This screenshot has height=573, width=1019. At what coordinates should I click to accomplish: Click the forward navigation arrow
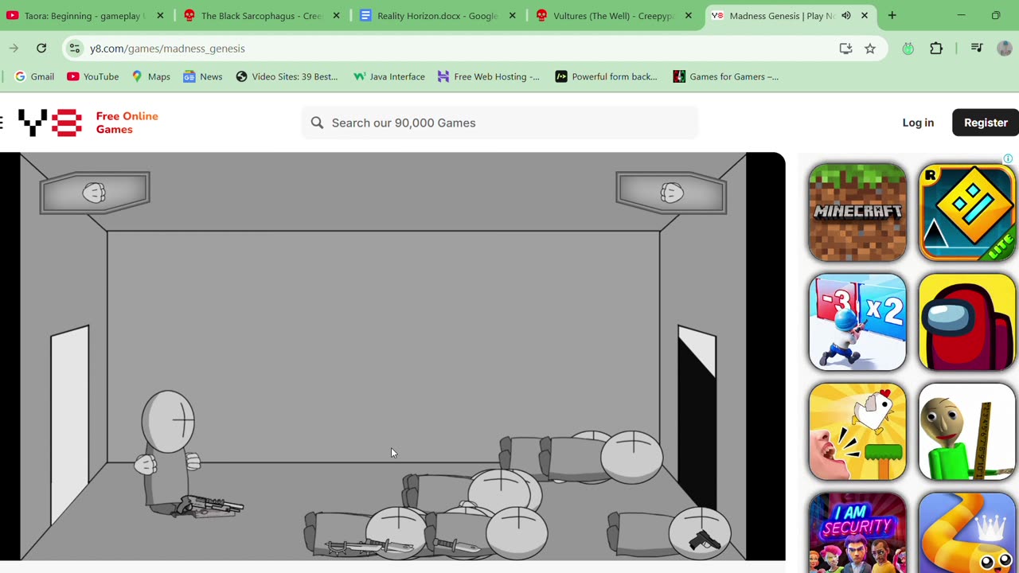14,49
